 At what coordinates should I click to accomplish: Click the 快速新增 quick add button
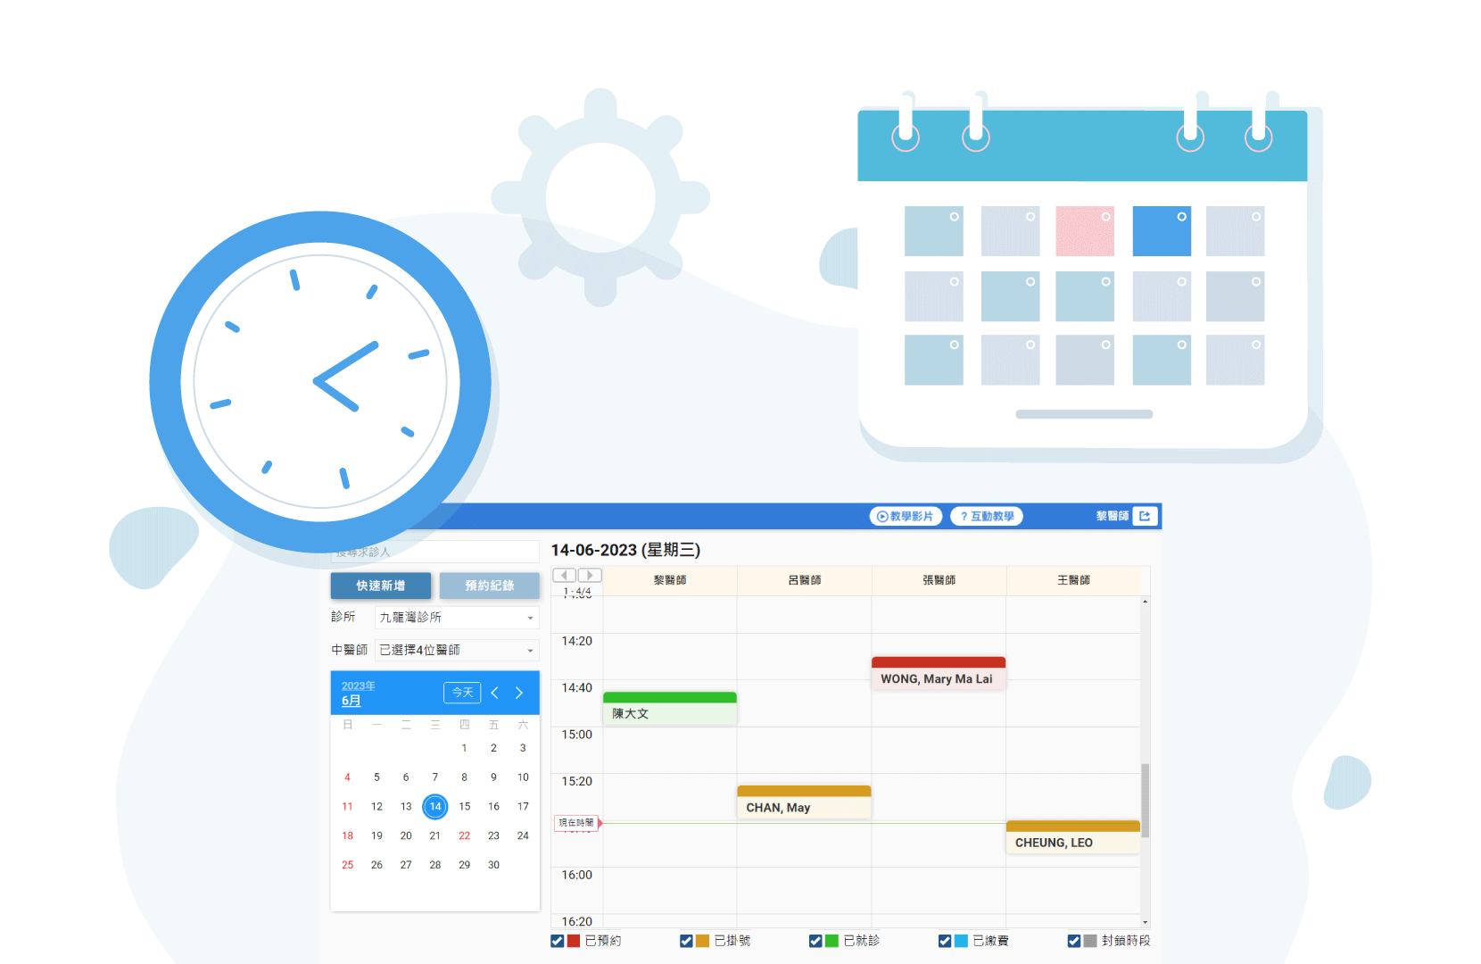(x=381, y=586)
